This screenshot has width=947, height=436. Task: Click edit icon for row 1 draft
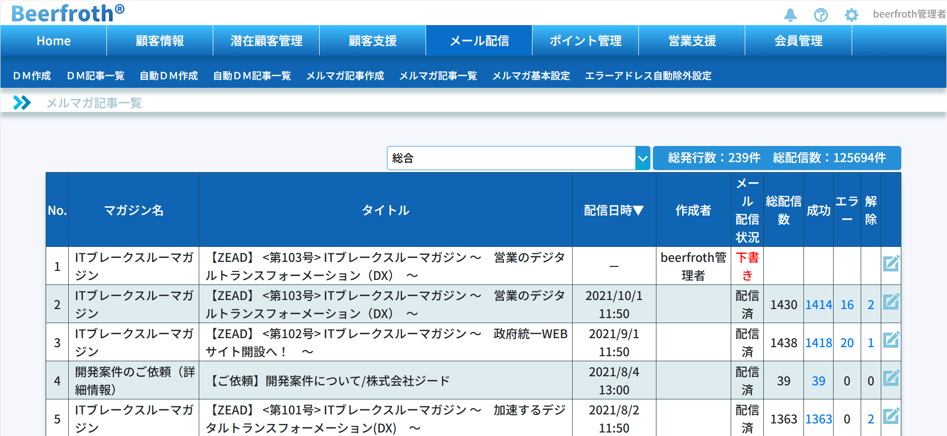click(891, 263)
